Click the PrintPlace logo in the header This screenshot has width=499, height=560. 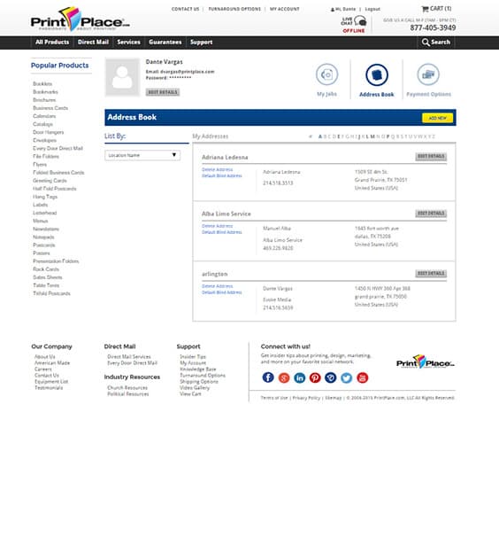point(80,19)
